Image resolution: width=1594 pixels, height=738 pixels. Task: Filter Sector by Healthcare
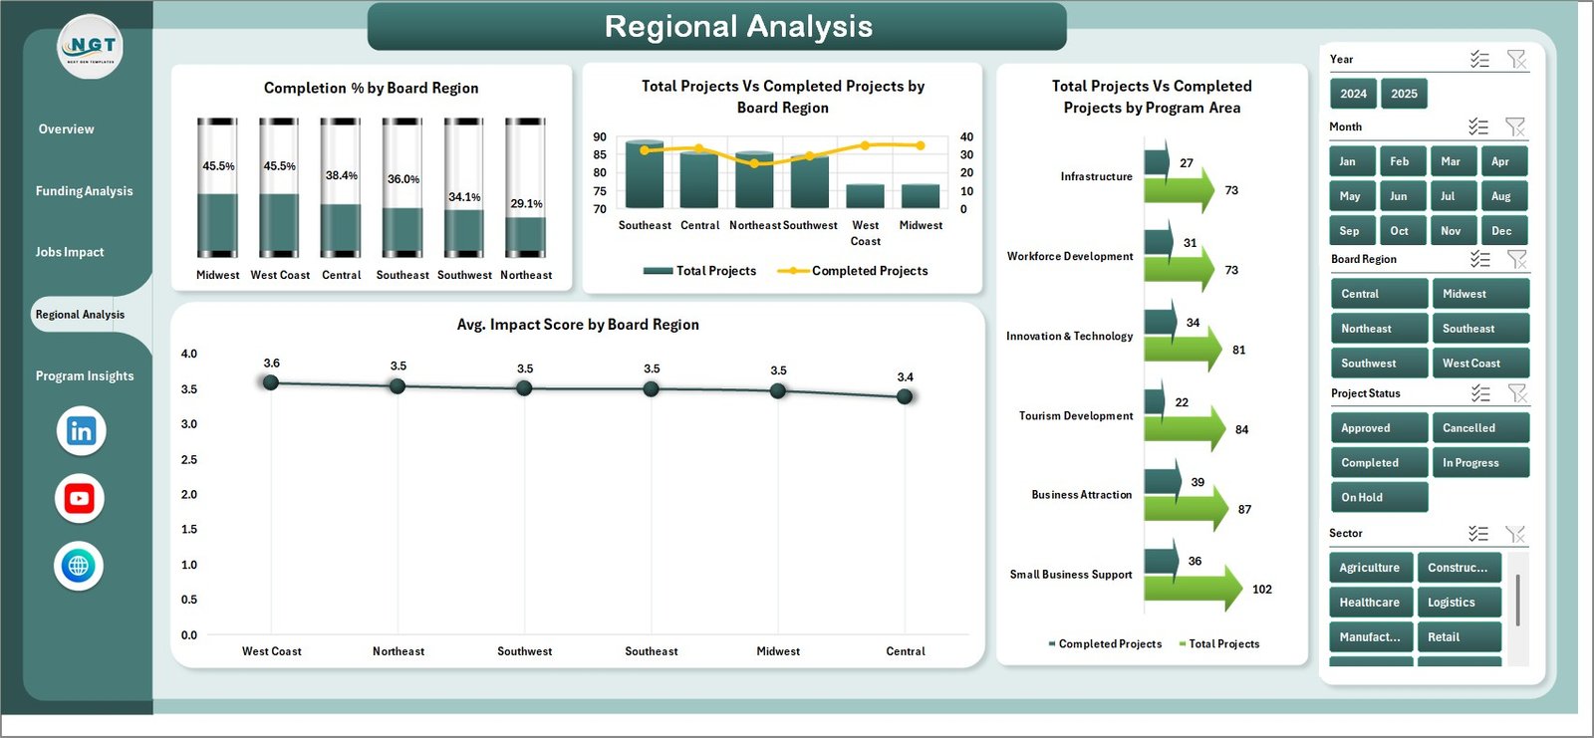coord(1371,603)
